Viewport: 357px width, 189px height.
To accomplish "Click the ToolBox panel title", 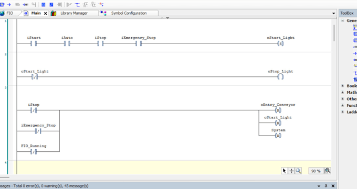I will click(x=347, y=13).
